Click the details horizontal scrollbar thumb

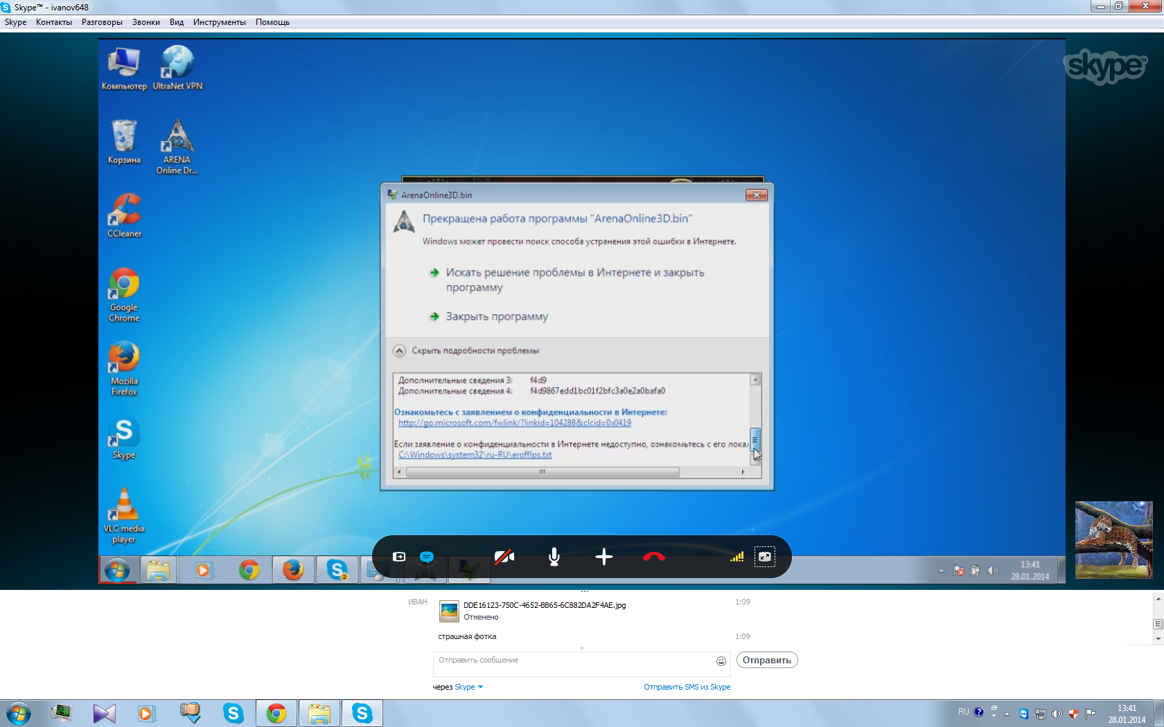tap(543, 472)
